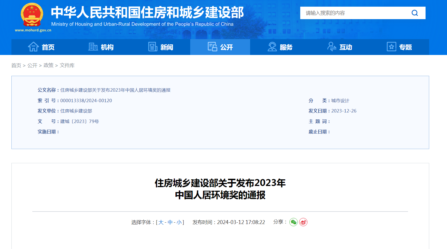447x249 pixels.
Task: Click the 机构 building icon
Action: pos(93,47)
